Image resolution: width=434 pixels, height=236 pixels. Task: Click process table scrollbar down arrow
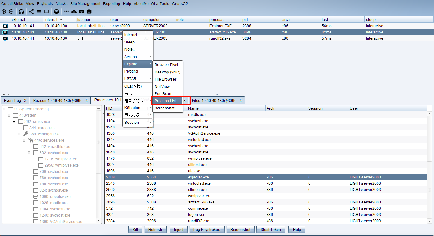(430, 221)
